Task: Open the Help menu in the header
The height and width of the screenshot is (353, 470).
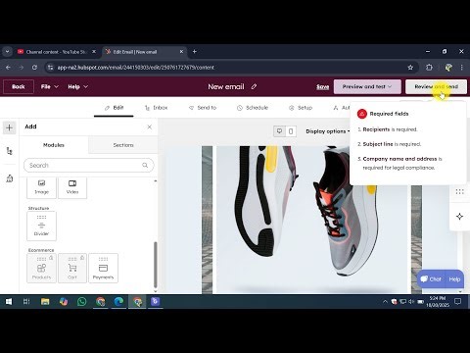Action: 77,86
